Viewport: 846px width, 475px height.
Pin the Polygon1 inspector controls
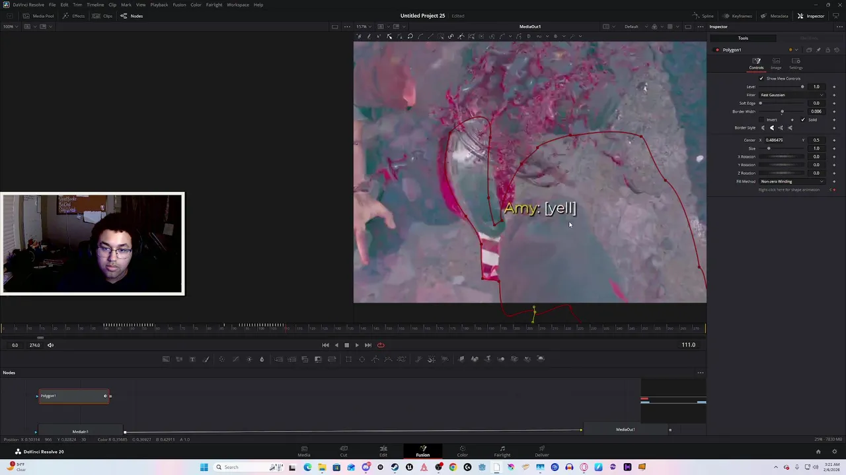coord(818,50)
